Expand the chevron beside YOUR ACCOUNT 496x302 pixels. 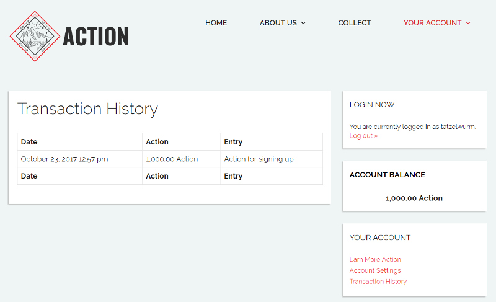click(468, 24)
